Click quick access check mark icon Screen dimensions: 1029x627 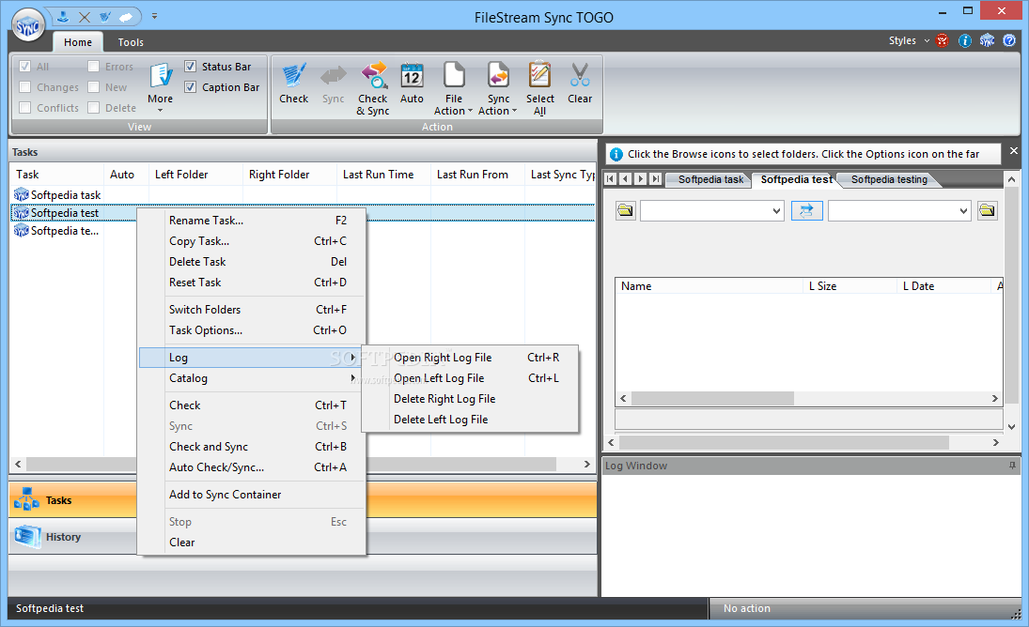pyautogui.click(x=104, y=16)
